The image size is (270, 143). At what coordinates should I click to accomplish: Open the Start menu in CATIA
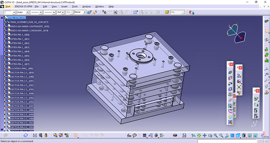coord(8,6)
